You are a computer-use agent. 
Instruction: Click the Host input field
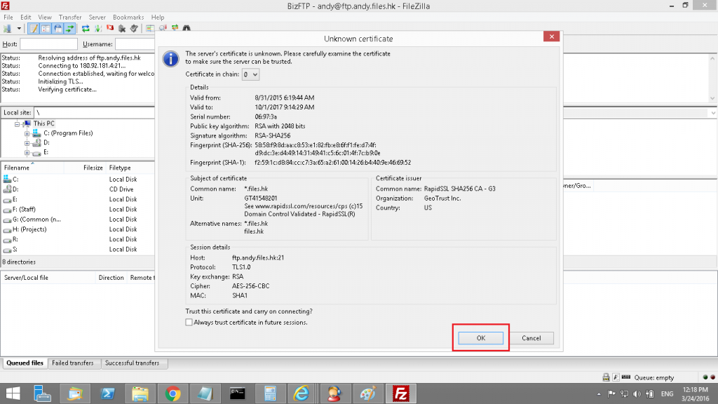(48, 44)
